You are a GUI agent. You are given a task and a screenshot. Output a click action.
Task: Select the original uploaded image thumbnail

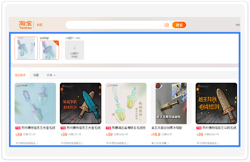tap(26, 48)
